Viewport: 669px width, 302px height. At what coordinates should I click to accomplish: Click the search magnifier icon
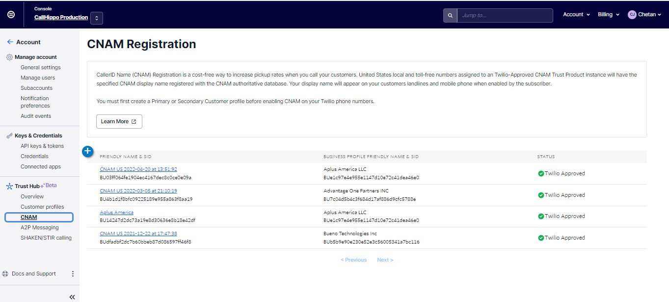click(450, 15)
